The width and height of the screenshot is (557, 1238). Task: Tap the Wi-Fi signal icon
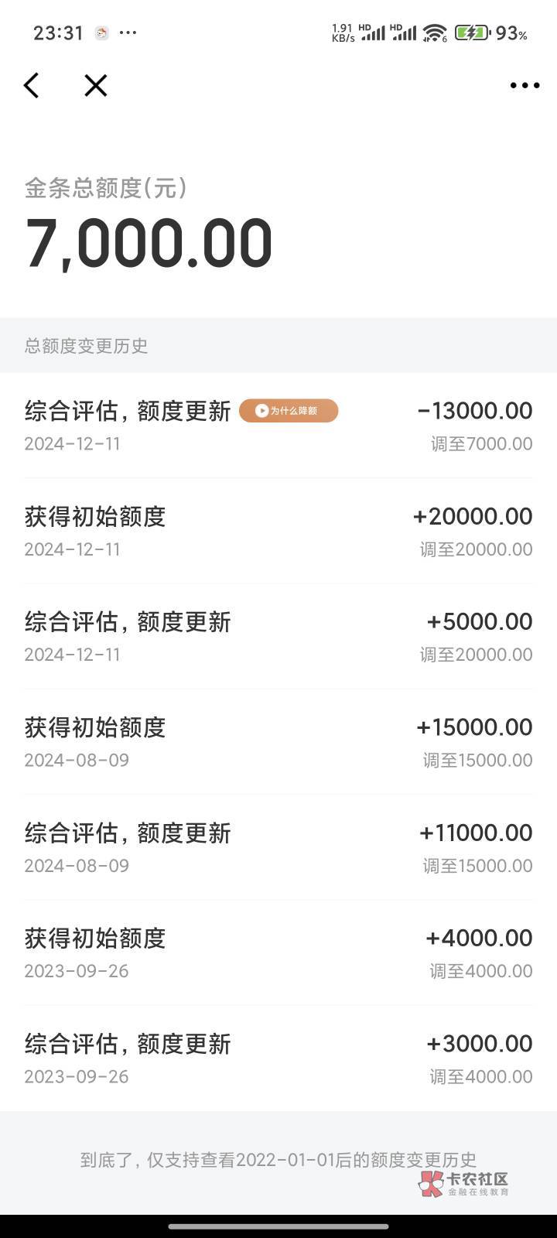(435, 32)
